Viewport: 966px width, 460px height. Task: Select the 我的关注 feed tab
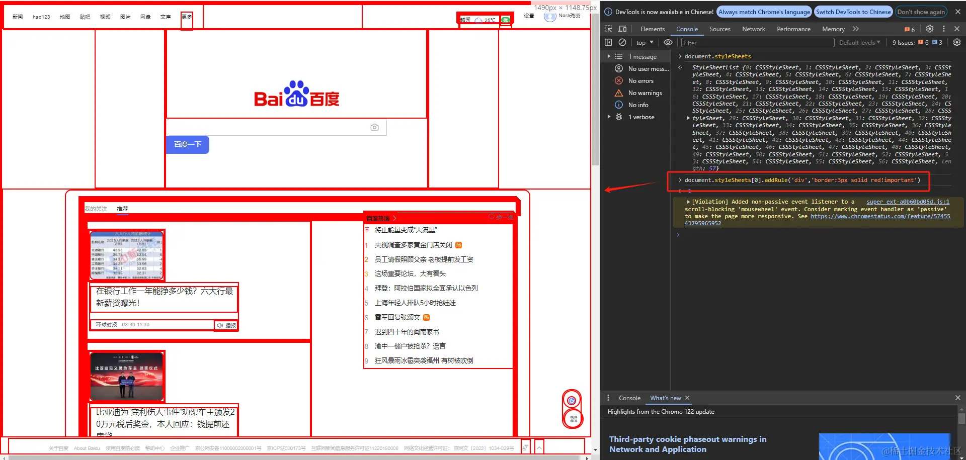(x=96, y=209)
